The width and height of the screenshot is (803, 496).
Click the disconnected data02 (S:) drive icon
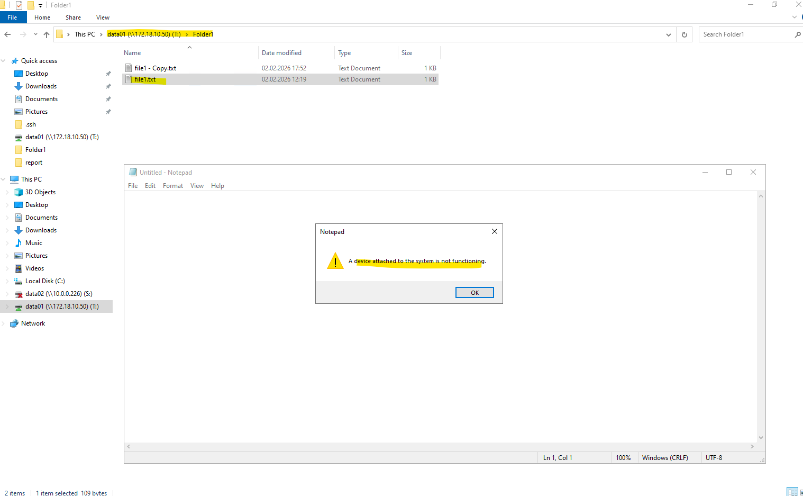click(19, 294)
